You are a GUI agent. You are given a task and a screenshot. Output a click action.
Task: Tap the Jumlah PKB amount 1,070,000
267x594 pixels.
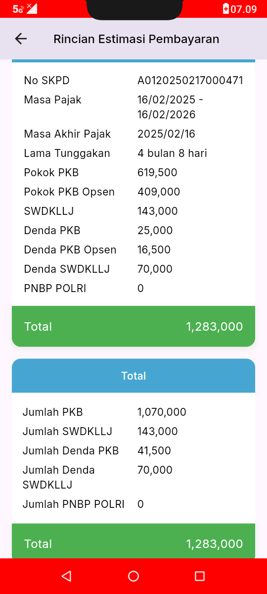(162, 412)
